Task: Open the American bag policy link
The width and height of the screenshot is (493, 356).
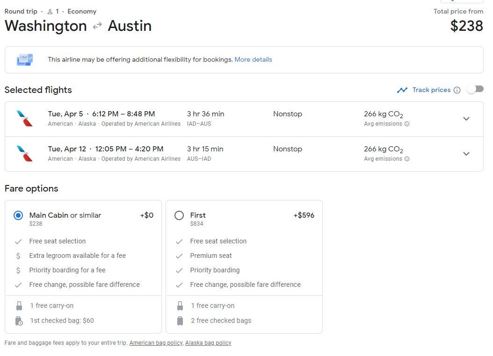Action: point(156,343)
